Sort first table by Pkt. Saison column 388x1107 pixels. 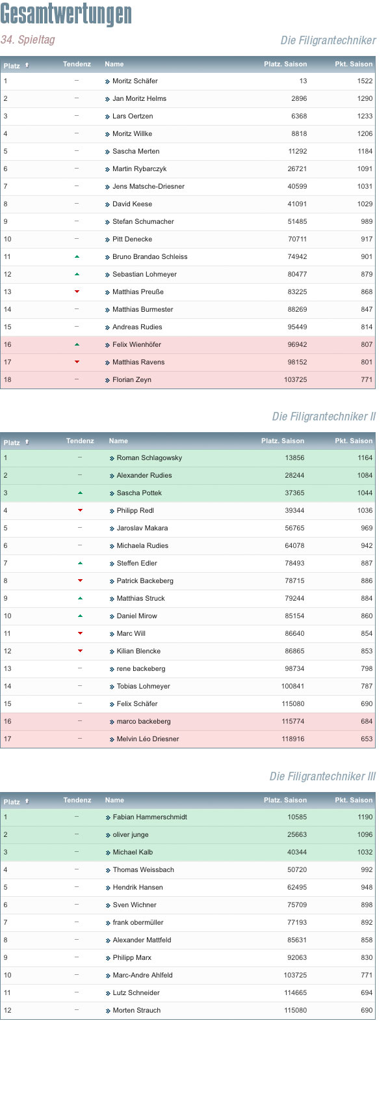pyautogui.click(x=354, y=64)
